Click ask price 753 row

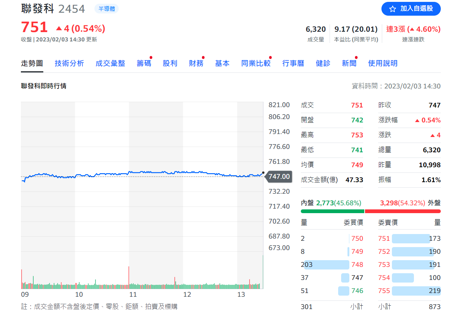[x=409, y=265]
